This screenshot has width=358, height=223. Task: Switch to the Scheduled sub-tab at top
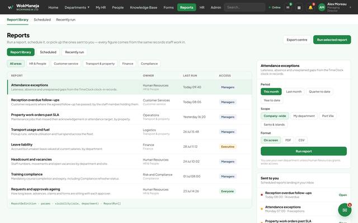pyautogui.click(x=43, y=20)
